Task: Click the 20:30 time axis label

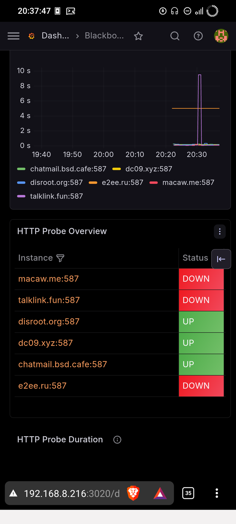Action: click(x=197, y=155)
